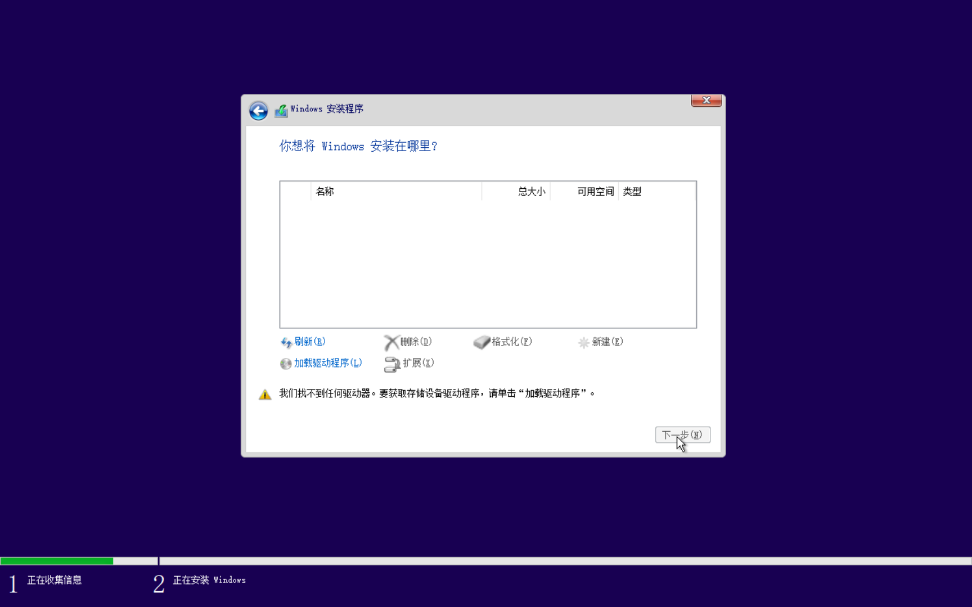Open Load Driver via its disc icon
Screen dimensions: 972x607
point(285,364)
